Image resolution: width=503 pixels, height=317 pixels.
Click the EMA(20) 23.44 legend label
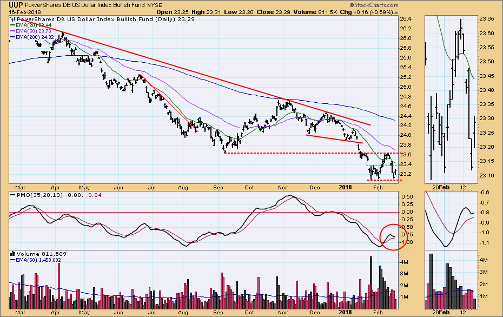[34, 25]
